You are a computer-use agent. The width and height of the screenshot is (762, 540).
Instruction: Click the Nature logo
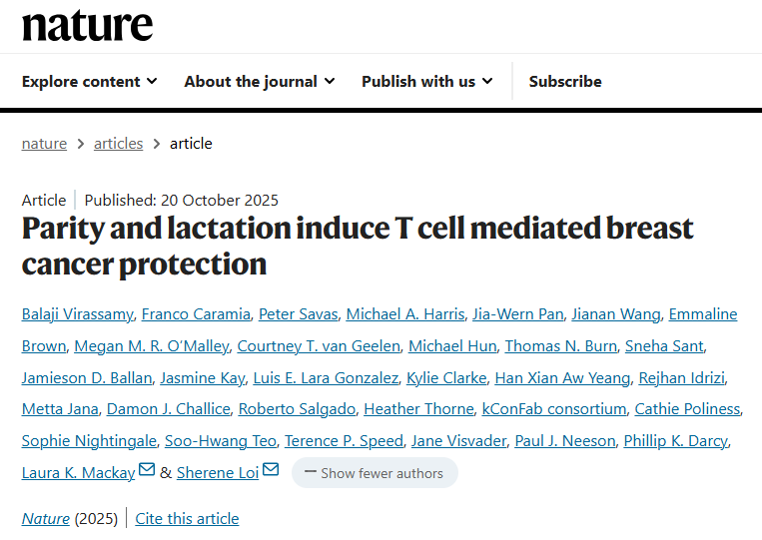(87, 26)
